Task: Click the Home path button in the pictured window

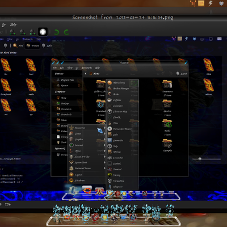Action: pyautogui.click(x=95, y=73)
